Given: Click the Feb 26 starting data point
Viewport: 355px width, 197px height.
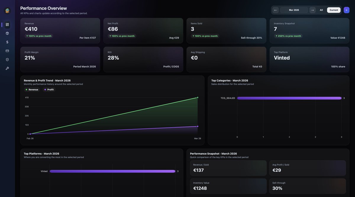Looking at the screenshot, I should coord(30,134).
